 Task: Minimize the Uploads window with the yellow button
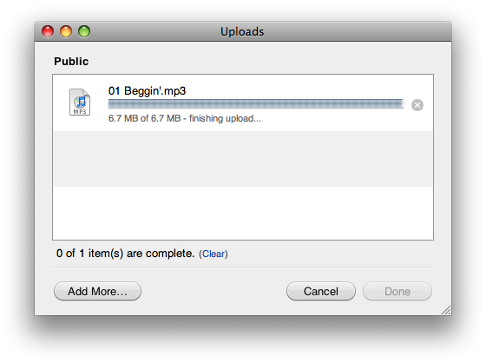(x=66, y=31)
